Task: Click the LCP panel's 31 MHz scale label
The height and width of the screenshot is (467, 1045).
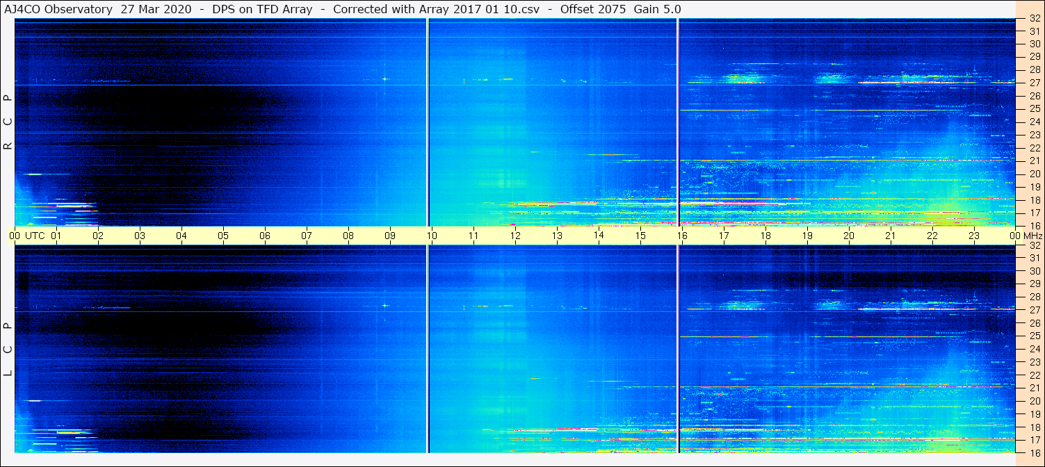Action: pos(1034,258)
